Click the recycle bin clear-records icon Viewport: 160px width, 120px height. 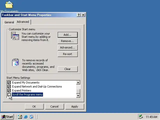click(15, 62)
